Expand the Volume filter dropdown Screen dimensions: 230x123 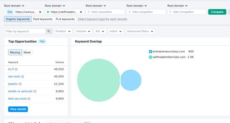[x=83, y=31]
